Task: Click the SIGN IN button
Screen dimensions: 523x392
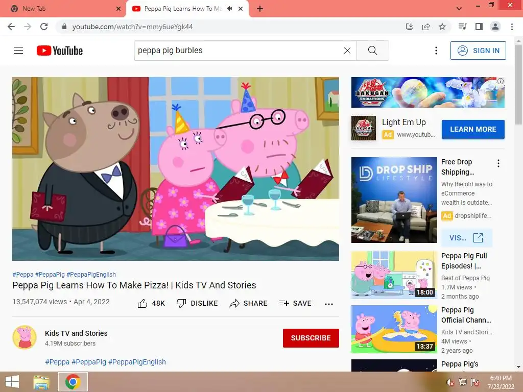Action: click(478, 51)
